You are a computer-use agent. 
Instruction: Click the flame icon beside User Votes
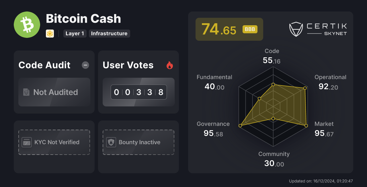[170, 65]
